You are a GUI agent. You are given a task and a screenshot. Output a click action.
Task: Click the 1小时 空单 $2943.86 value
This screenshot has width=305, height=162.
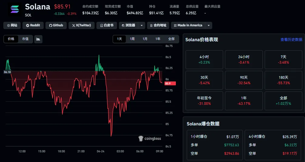[231, 154]
